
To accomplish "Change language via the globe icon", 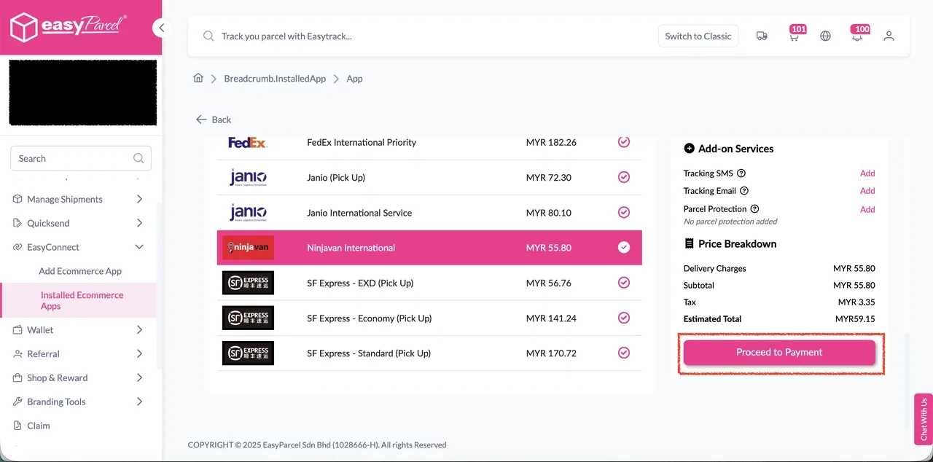I will [825, 35].
